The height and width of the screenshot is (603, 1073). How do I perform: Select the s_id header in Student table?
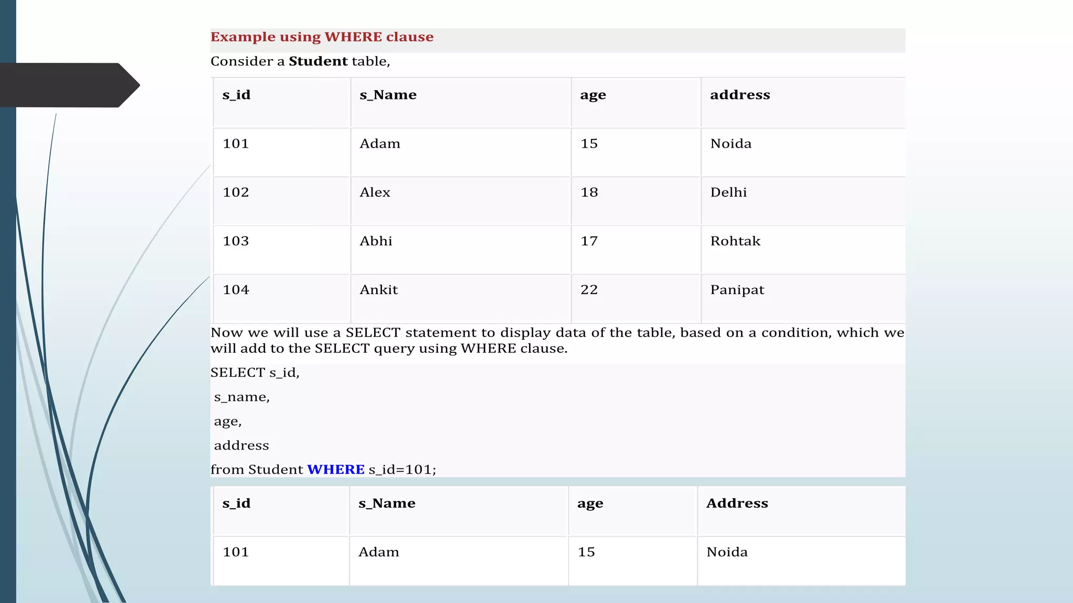tap(236, 95)
